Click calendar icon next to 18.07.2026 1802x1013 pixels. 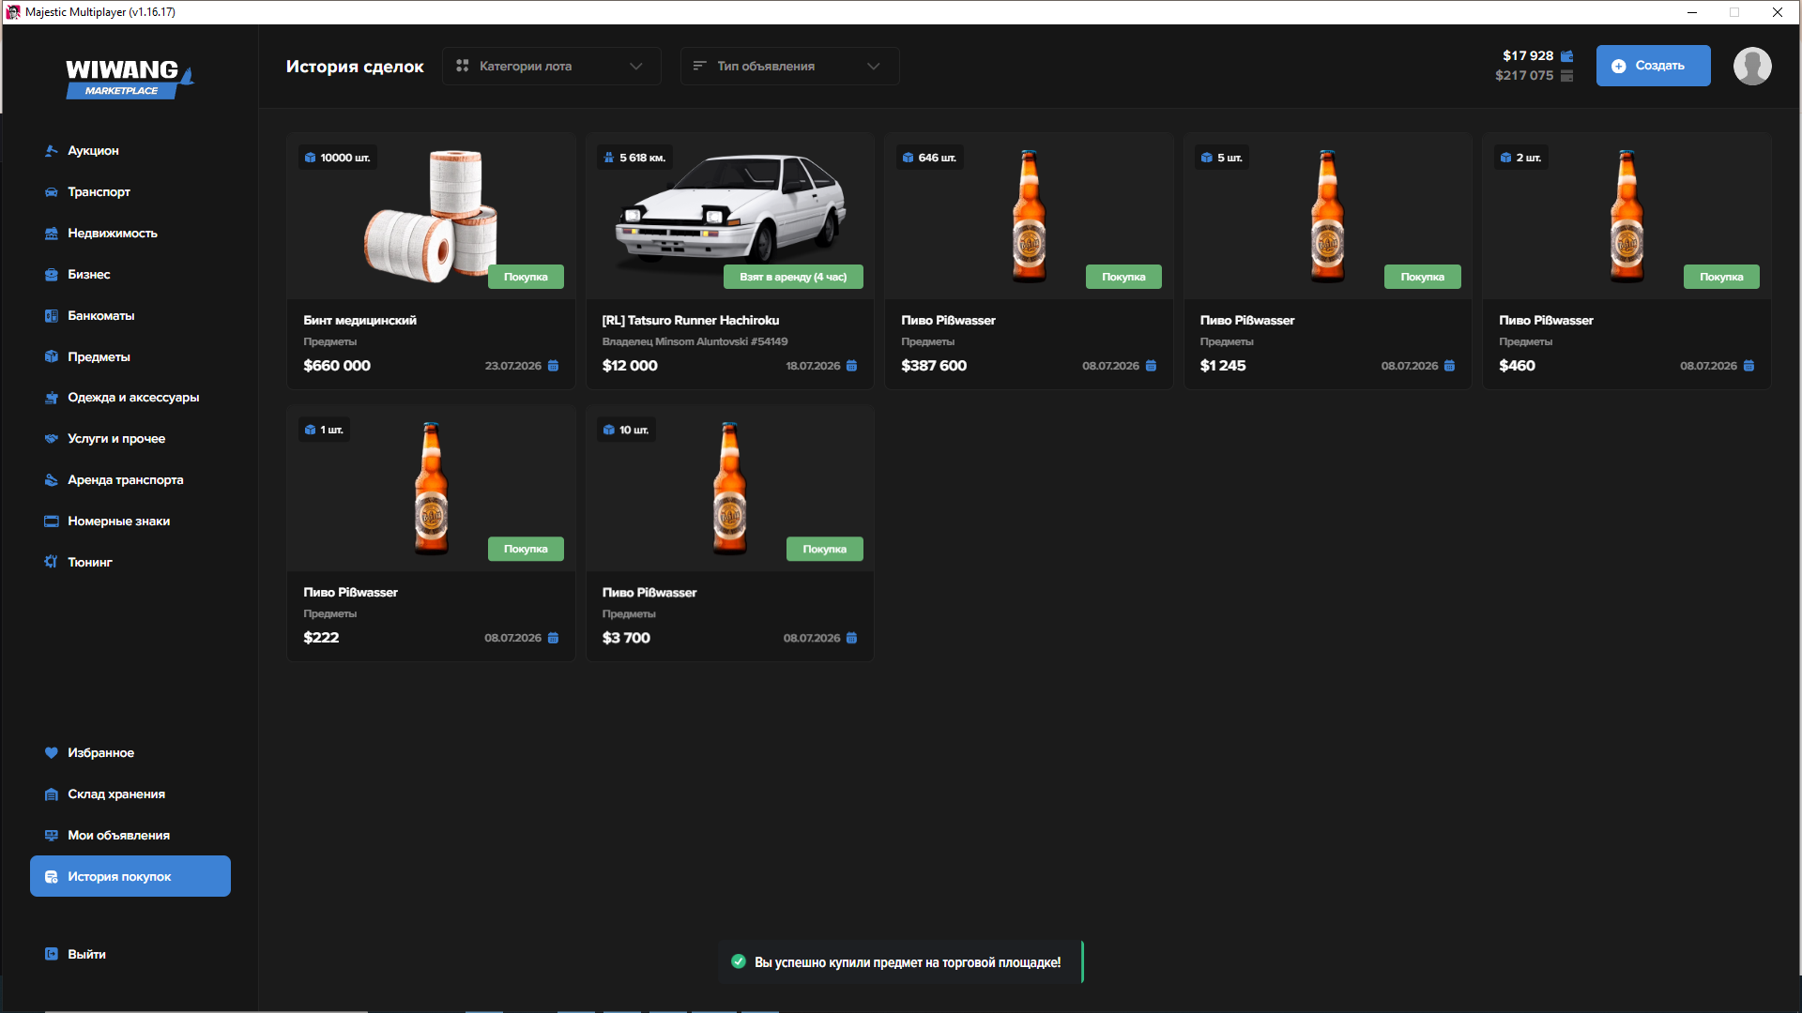coord(852,366)
